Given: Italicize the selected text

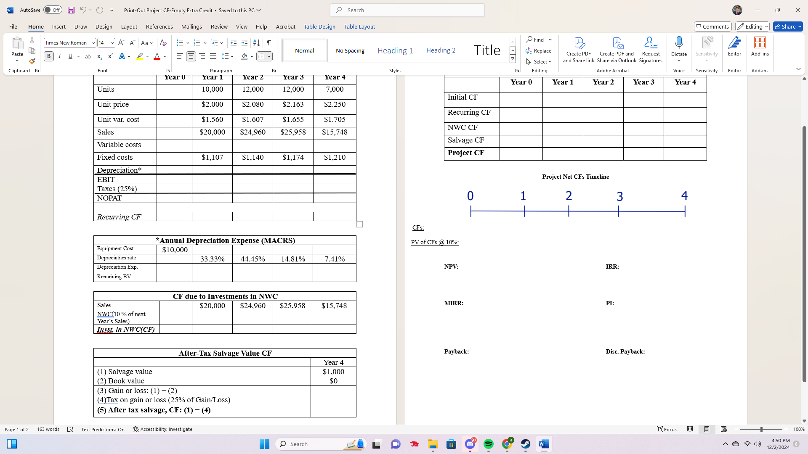Looking at the screenshot, I should (x=60, y=56).
